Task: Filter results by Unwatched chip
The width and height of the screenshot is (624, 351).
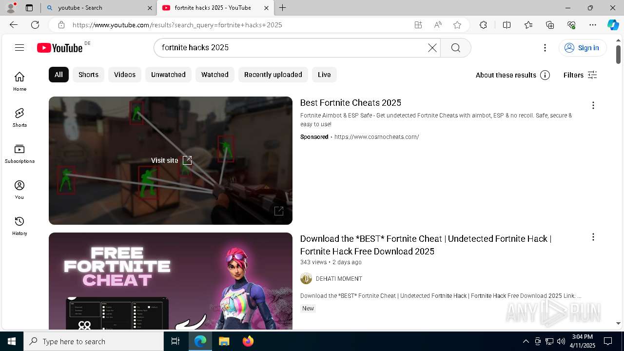Action: coord(168,75)
